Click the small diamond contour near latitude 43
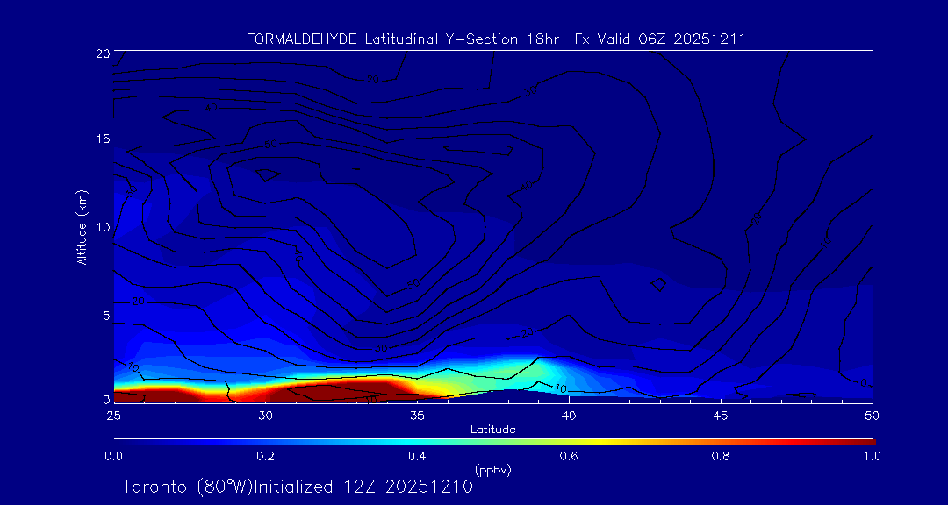 658,284
